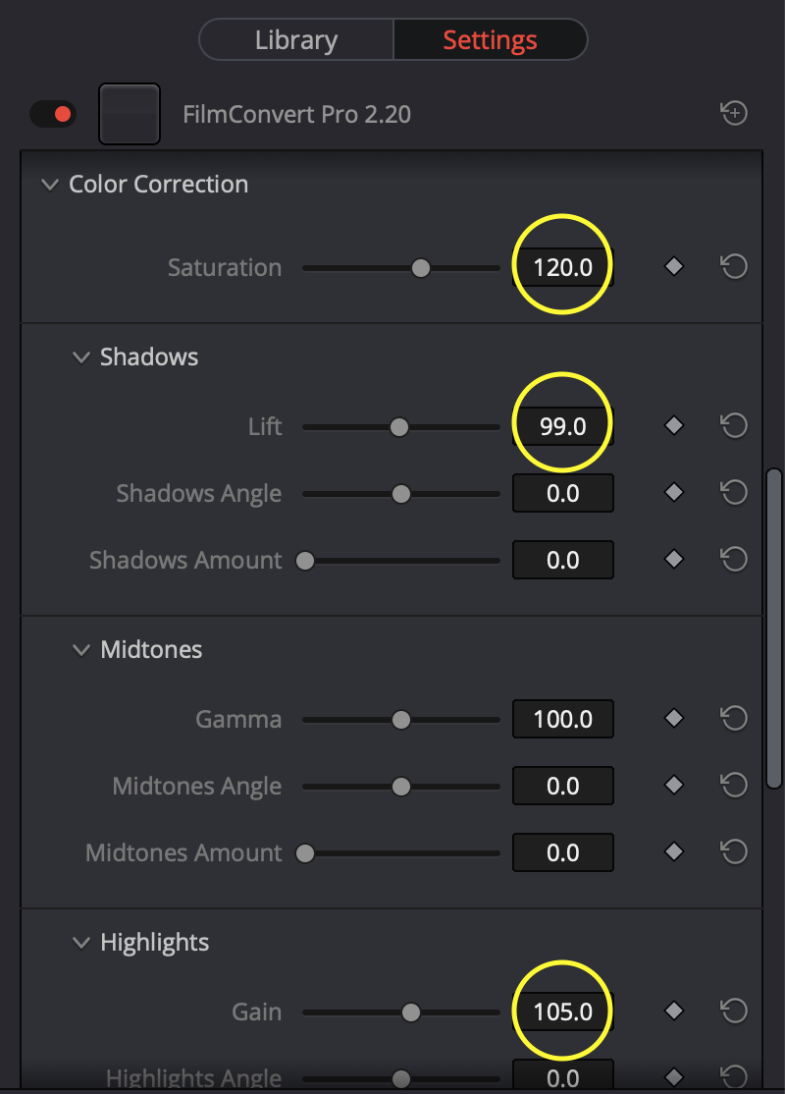Reset Shadows Angle to default
785x1094 pixels.
(x=734, y=492)
